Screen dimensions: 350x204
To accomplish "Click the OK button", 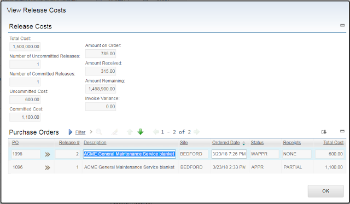I will click(326, 191).
